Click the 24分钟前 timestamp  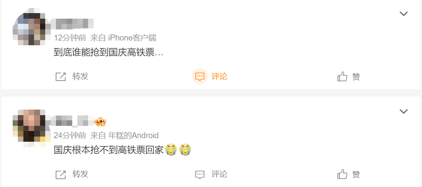tap(70, 135)
